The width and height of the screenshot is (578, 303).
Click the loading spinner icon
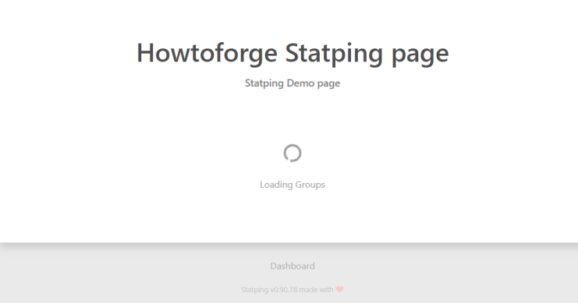pyautogui.click(x=293, y=153)
